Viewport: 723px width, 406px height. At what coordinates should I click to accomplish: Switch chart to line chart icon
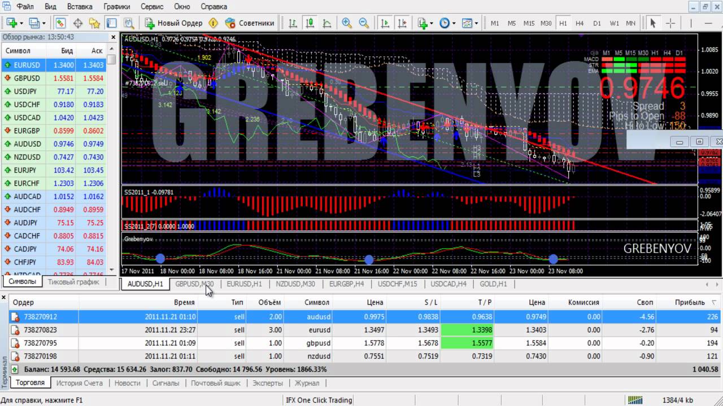click(x=326, y=23)
